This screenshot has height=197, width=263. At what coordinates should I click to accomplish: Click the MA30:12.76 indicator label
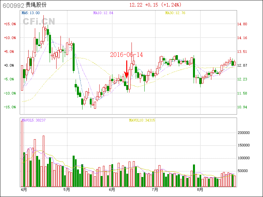click(175, 13)
